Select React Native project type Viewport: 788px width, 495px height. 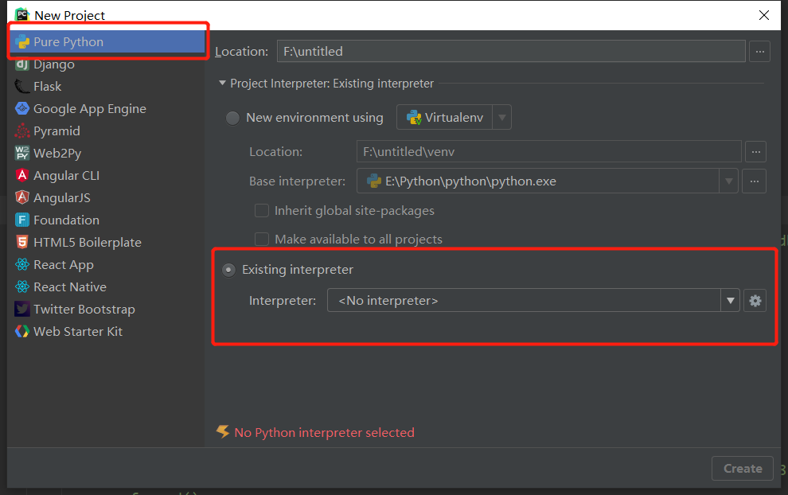(x=107, y=287)
